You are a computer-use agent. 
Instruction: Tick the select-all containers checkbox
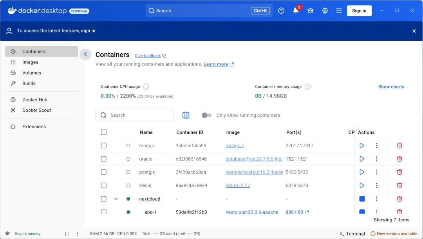103,132
